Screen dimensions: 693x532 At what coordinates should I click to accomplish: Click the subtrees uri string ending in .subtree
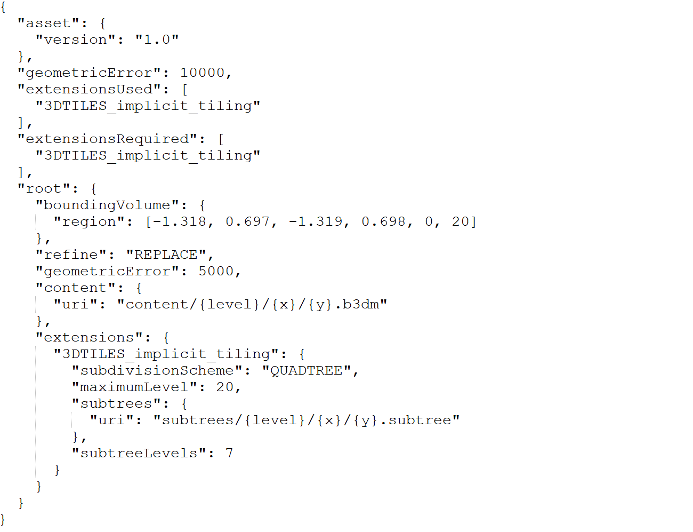coord(307,420)
